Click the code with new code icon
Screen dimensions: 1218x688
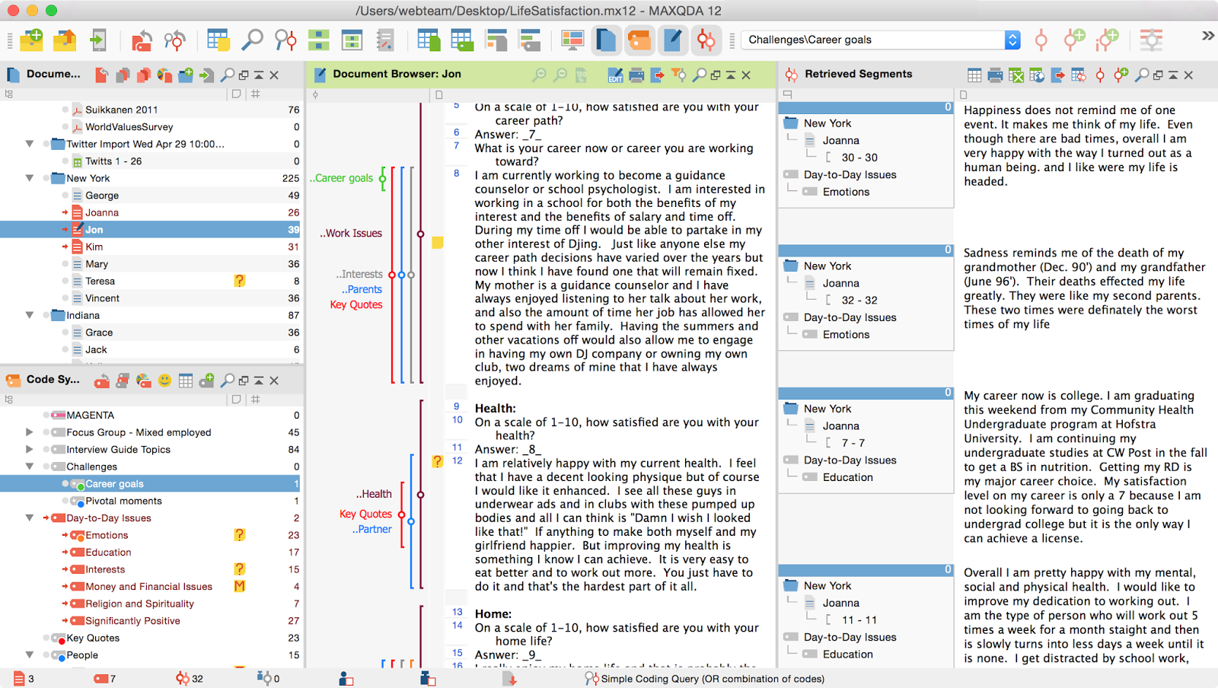[x=1074, y=40]
